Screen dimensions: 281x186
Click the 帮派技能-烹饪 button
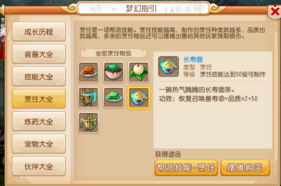[x=186, y=168]
